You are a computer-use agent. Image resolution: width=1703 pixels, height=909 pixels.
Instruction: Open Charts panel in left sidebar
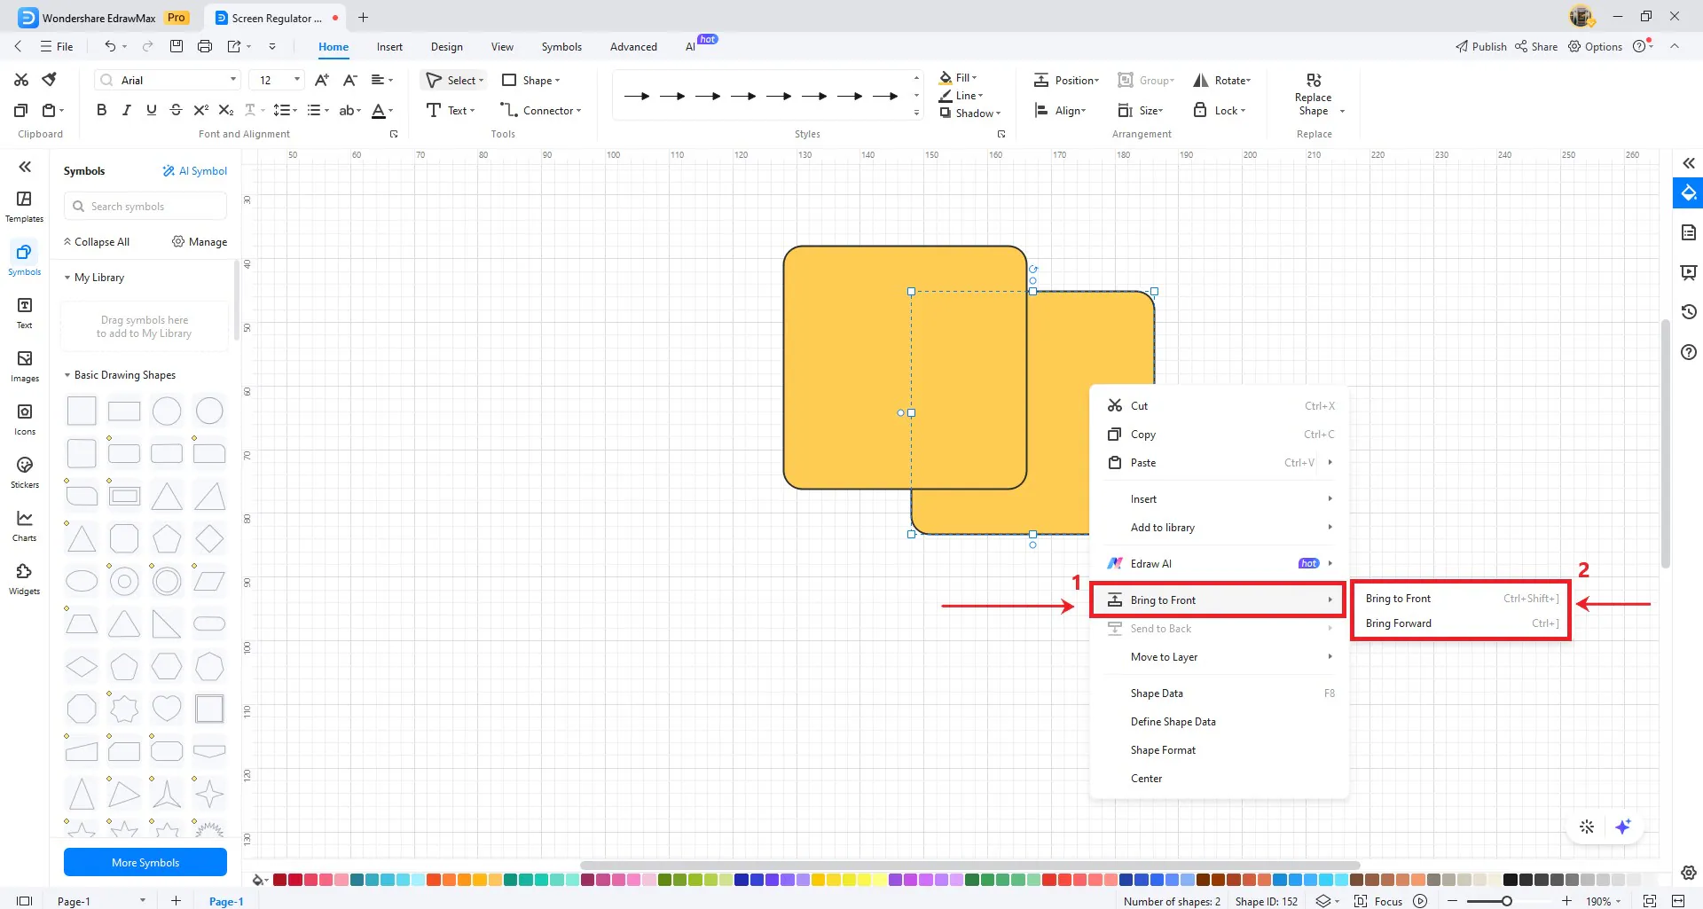click(24, 525)
